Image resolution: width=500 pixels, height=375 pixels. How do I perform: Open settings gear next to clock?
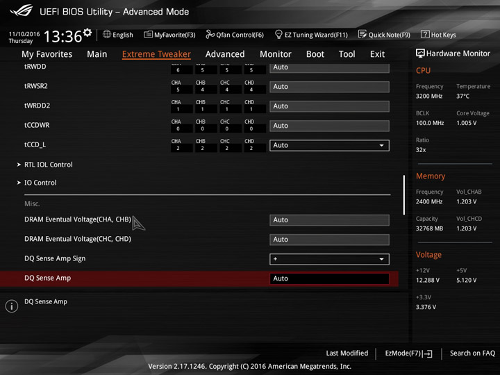click(87, 33)
